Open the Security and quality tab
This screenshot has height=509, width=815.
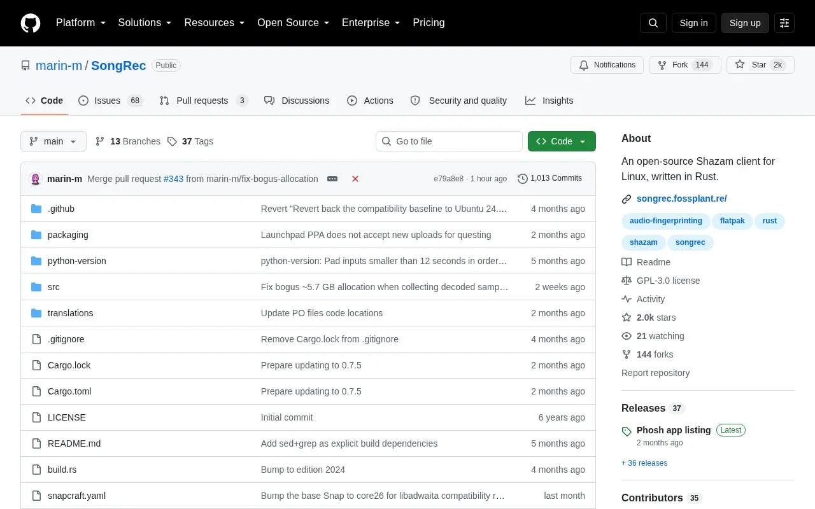458,101
